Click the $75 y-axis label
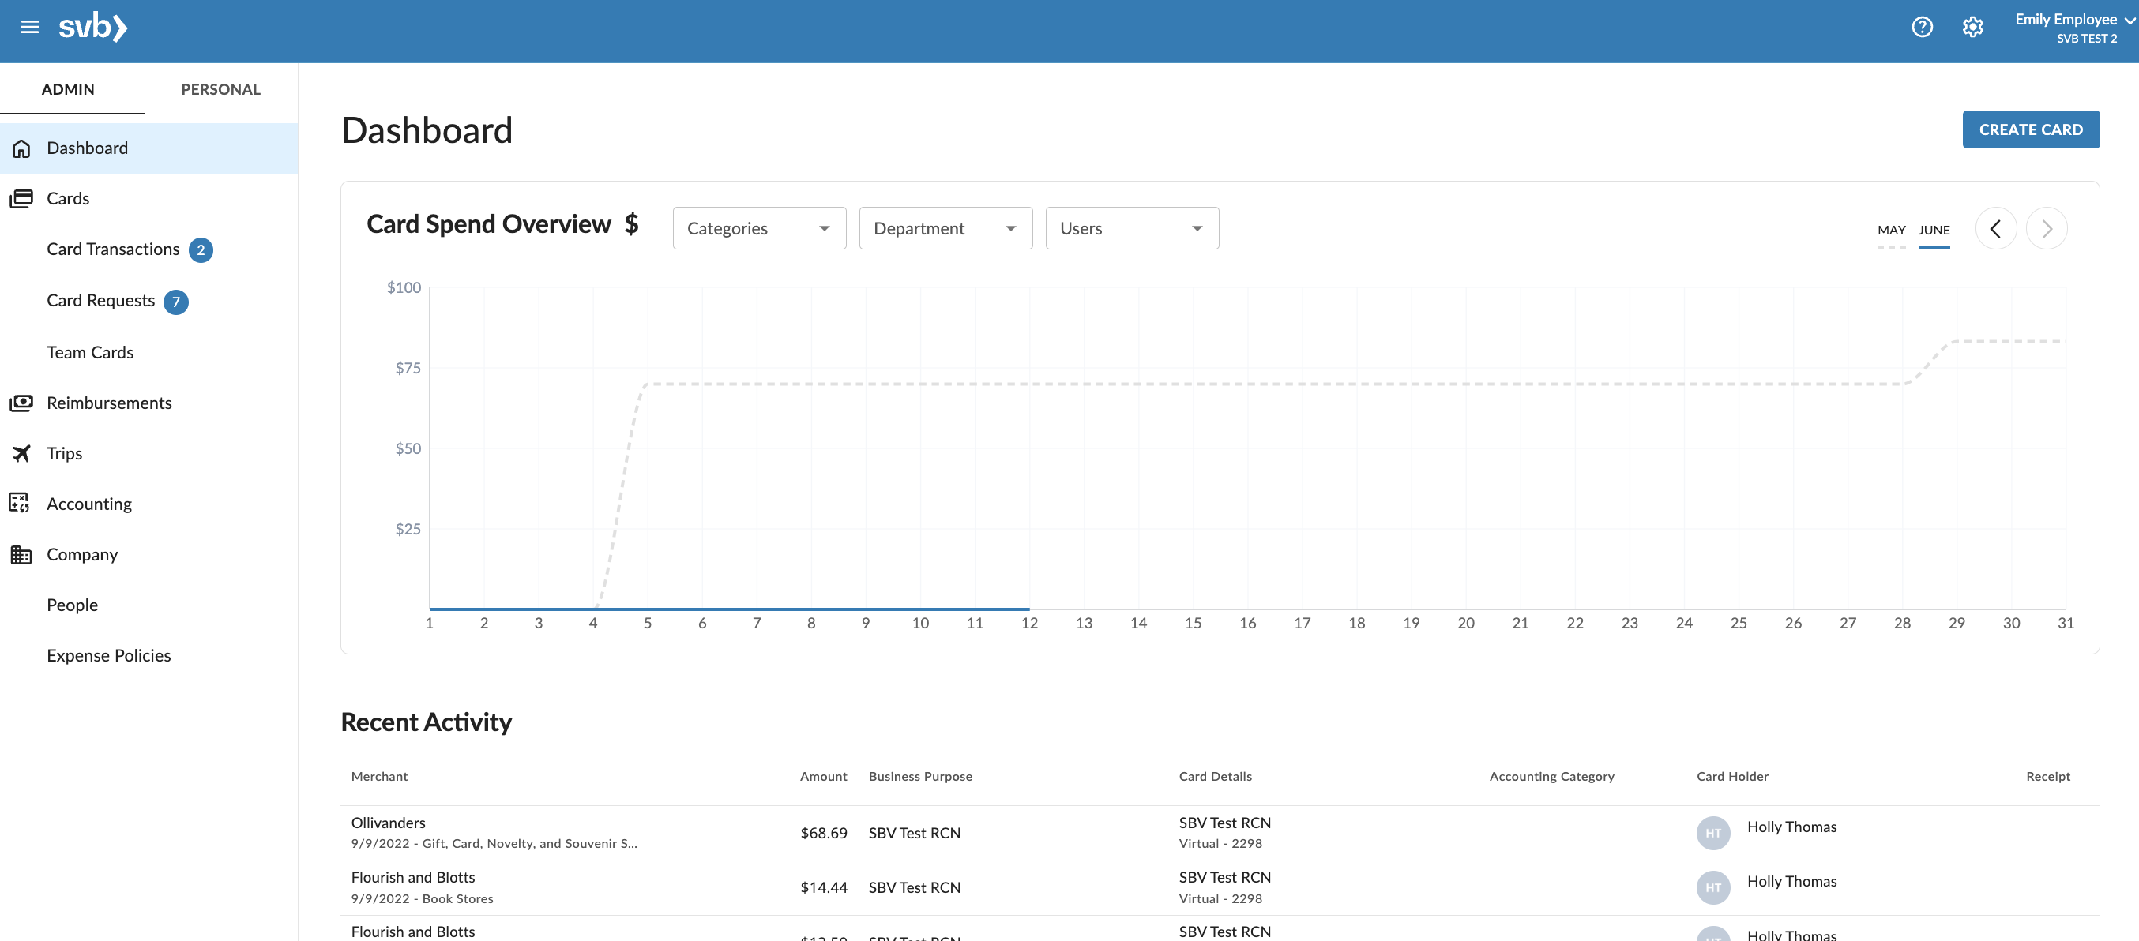The height and width of the screenshot is (941, 2139). click(x=408, y=369)
